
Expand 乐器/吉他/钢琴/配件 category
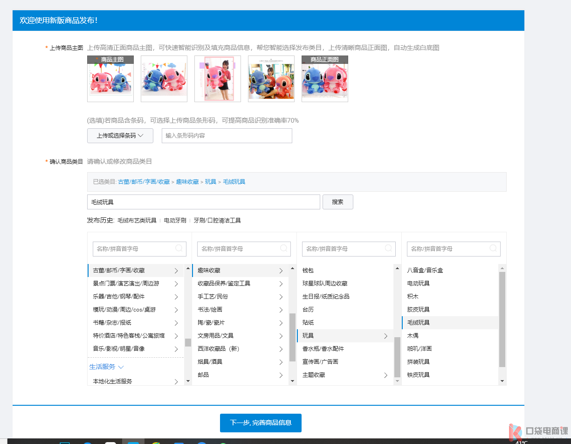[x=176, y=297]
